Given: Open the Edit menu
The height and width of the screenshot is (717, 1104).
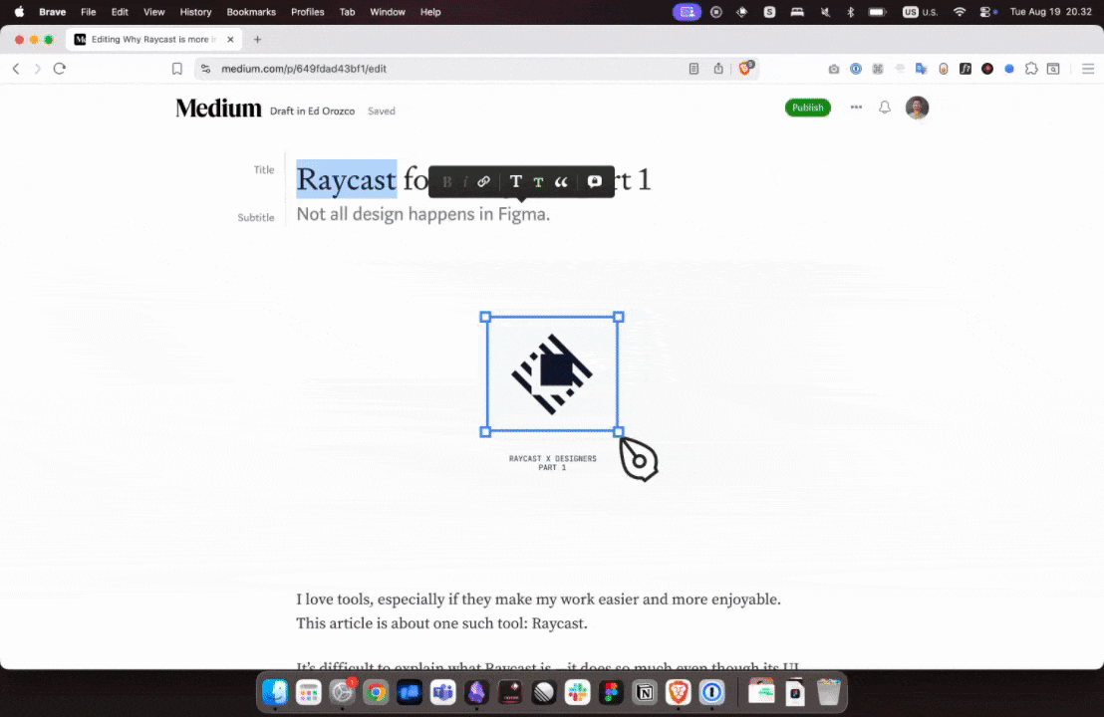Looking at the screenshot, I should click(120, 12).
